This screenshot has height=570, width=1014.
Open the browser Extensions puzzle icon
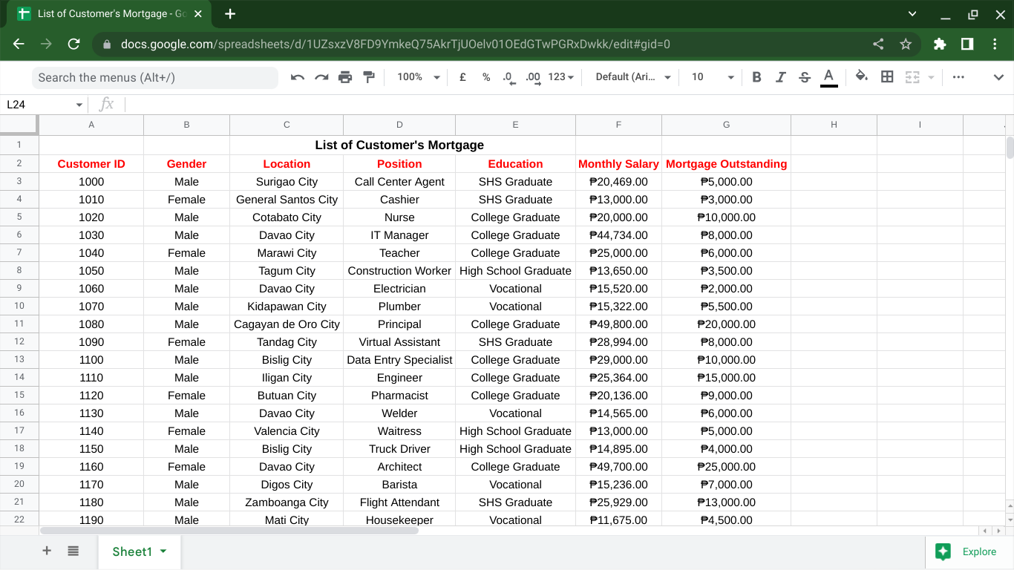[940, 44]
